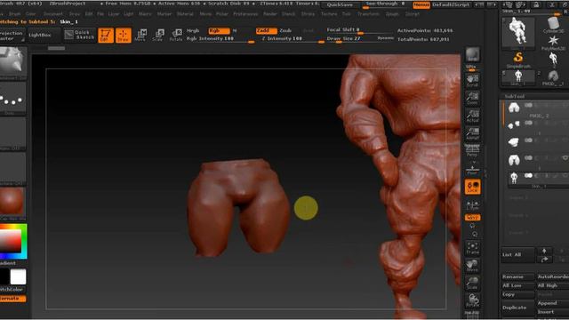Click the Actual size icon
The width and height of the screenshot is (569, 320).
click(472, 116)
